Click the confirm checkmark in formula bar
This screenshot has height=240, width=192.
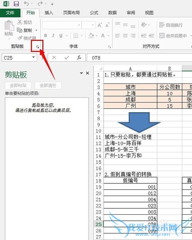tap(67, 58)
